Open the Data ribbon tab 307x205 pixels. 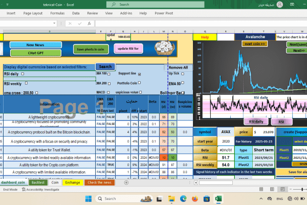[x=76, y=13]
